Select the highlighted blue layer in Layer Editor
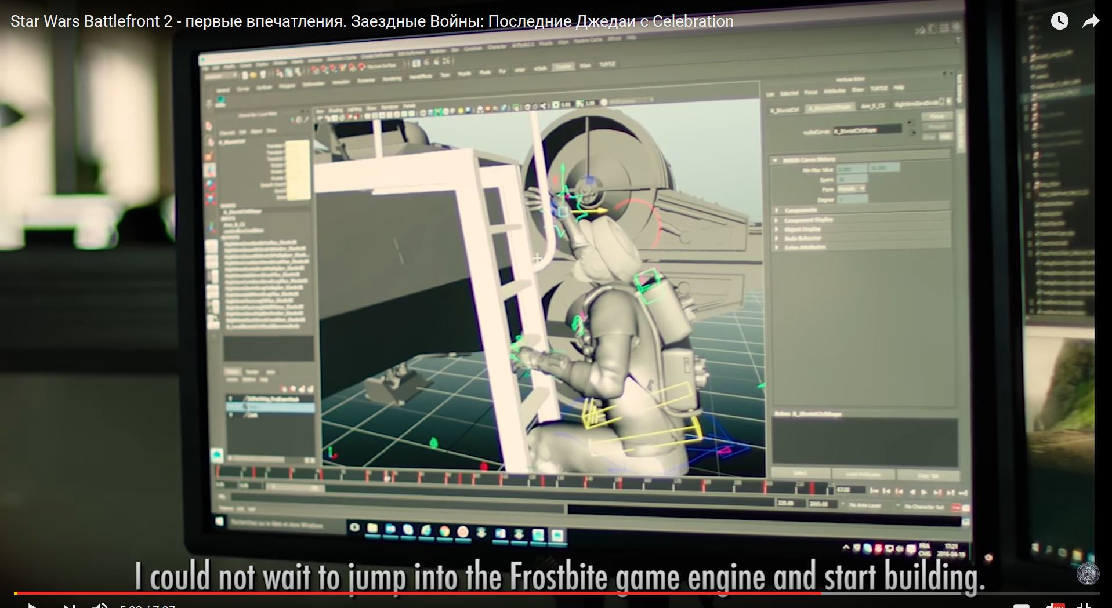Viewport: 1112px width, 608px height. (271, 407)
